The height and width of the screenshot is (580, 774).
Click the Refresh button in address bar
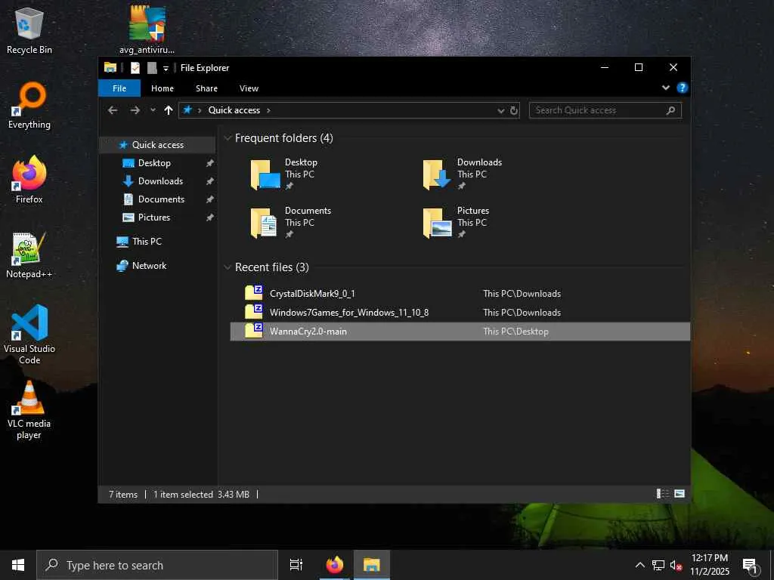click(x=514, y=110)
